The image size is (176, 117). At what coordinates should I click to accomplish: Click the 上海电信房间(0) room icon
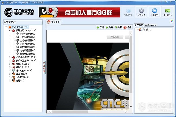click(x=18, y=41)
